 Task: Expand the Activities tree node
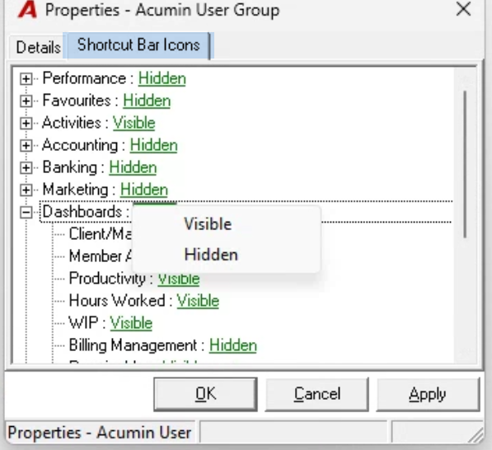26,124
